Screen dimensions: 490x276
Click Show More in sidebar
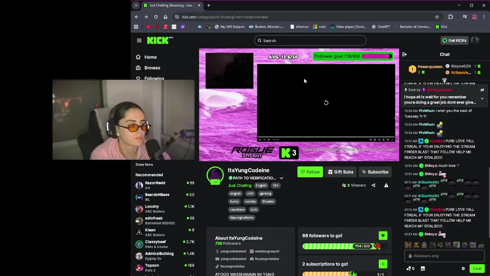tap(144, 165)
